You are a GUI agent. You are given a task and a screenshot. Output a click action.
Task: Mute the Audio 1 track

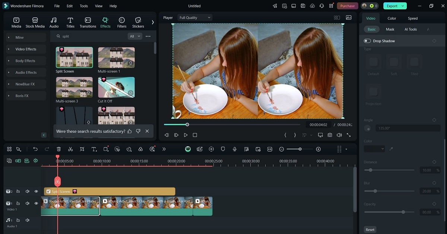tap(27, 220)
